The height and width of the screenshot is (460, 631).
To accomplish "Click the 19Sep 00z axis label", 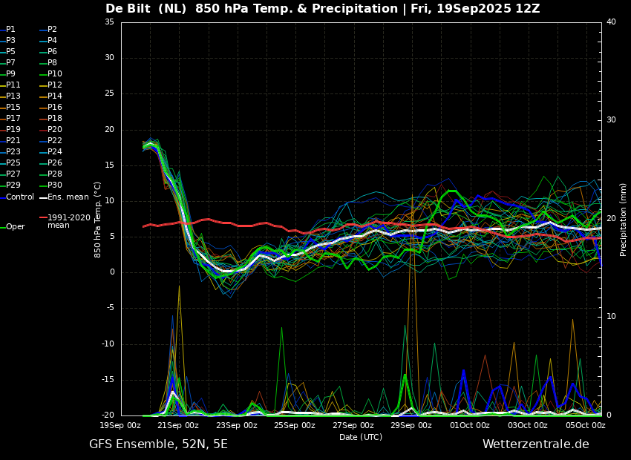I will pos(120,425).
